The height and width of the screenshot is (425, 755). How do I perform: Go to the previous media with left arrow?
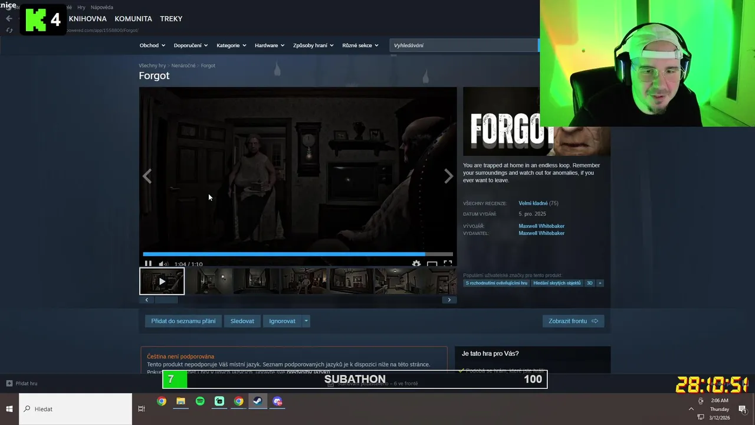coord(147,176)
